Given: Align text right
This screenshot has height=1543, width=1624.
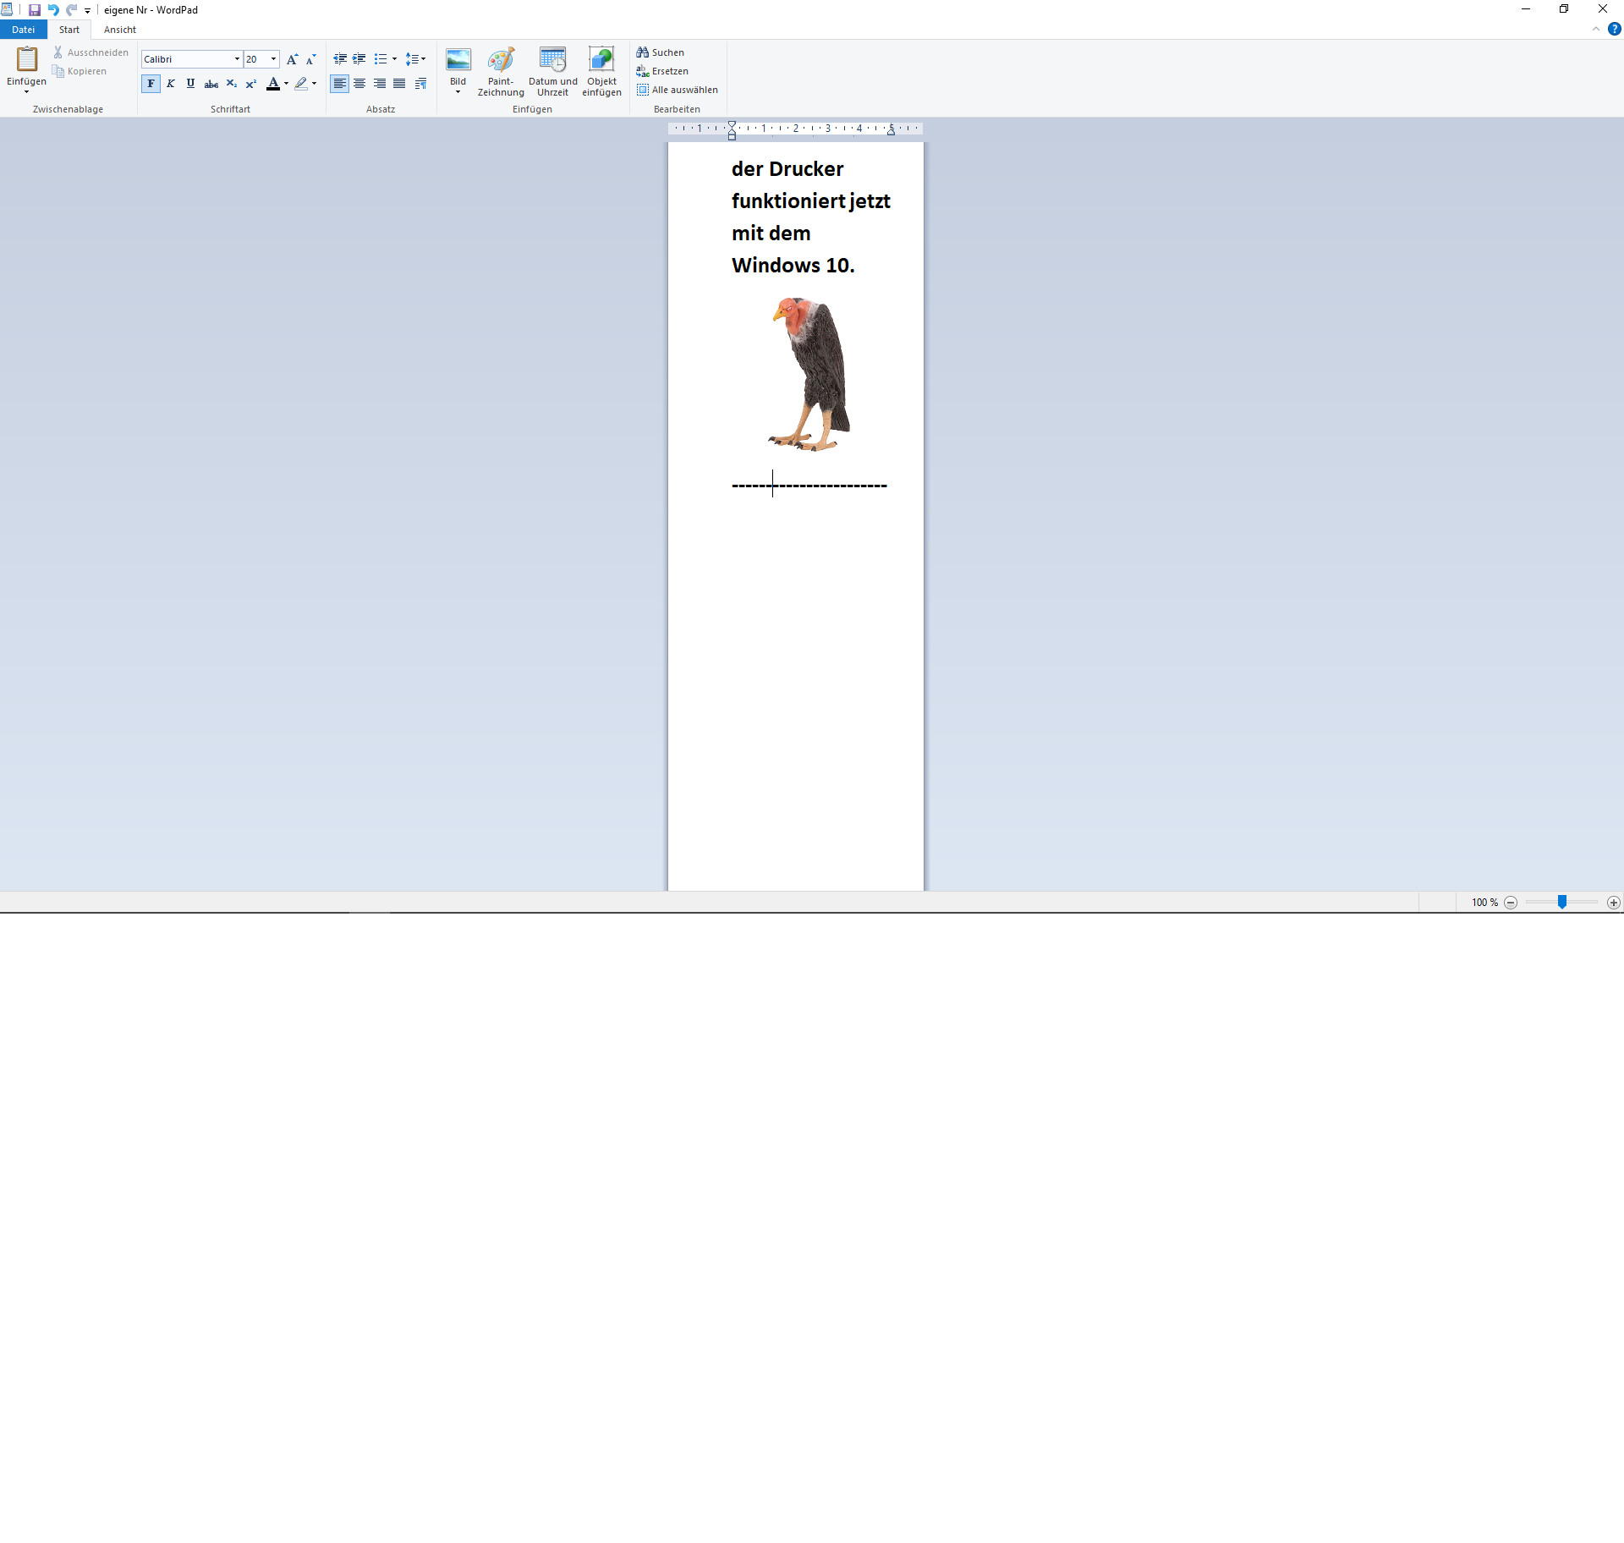Looking at the screenshot, I should 379,84.
